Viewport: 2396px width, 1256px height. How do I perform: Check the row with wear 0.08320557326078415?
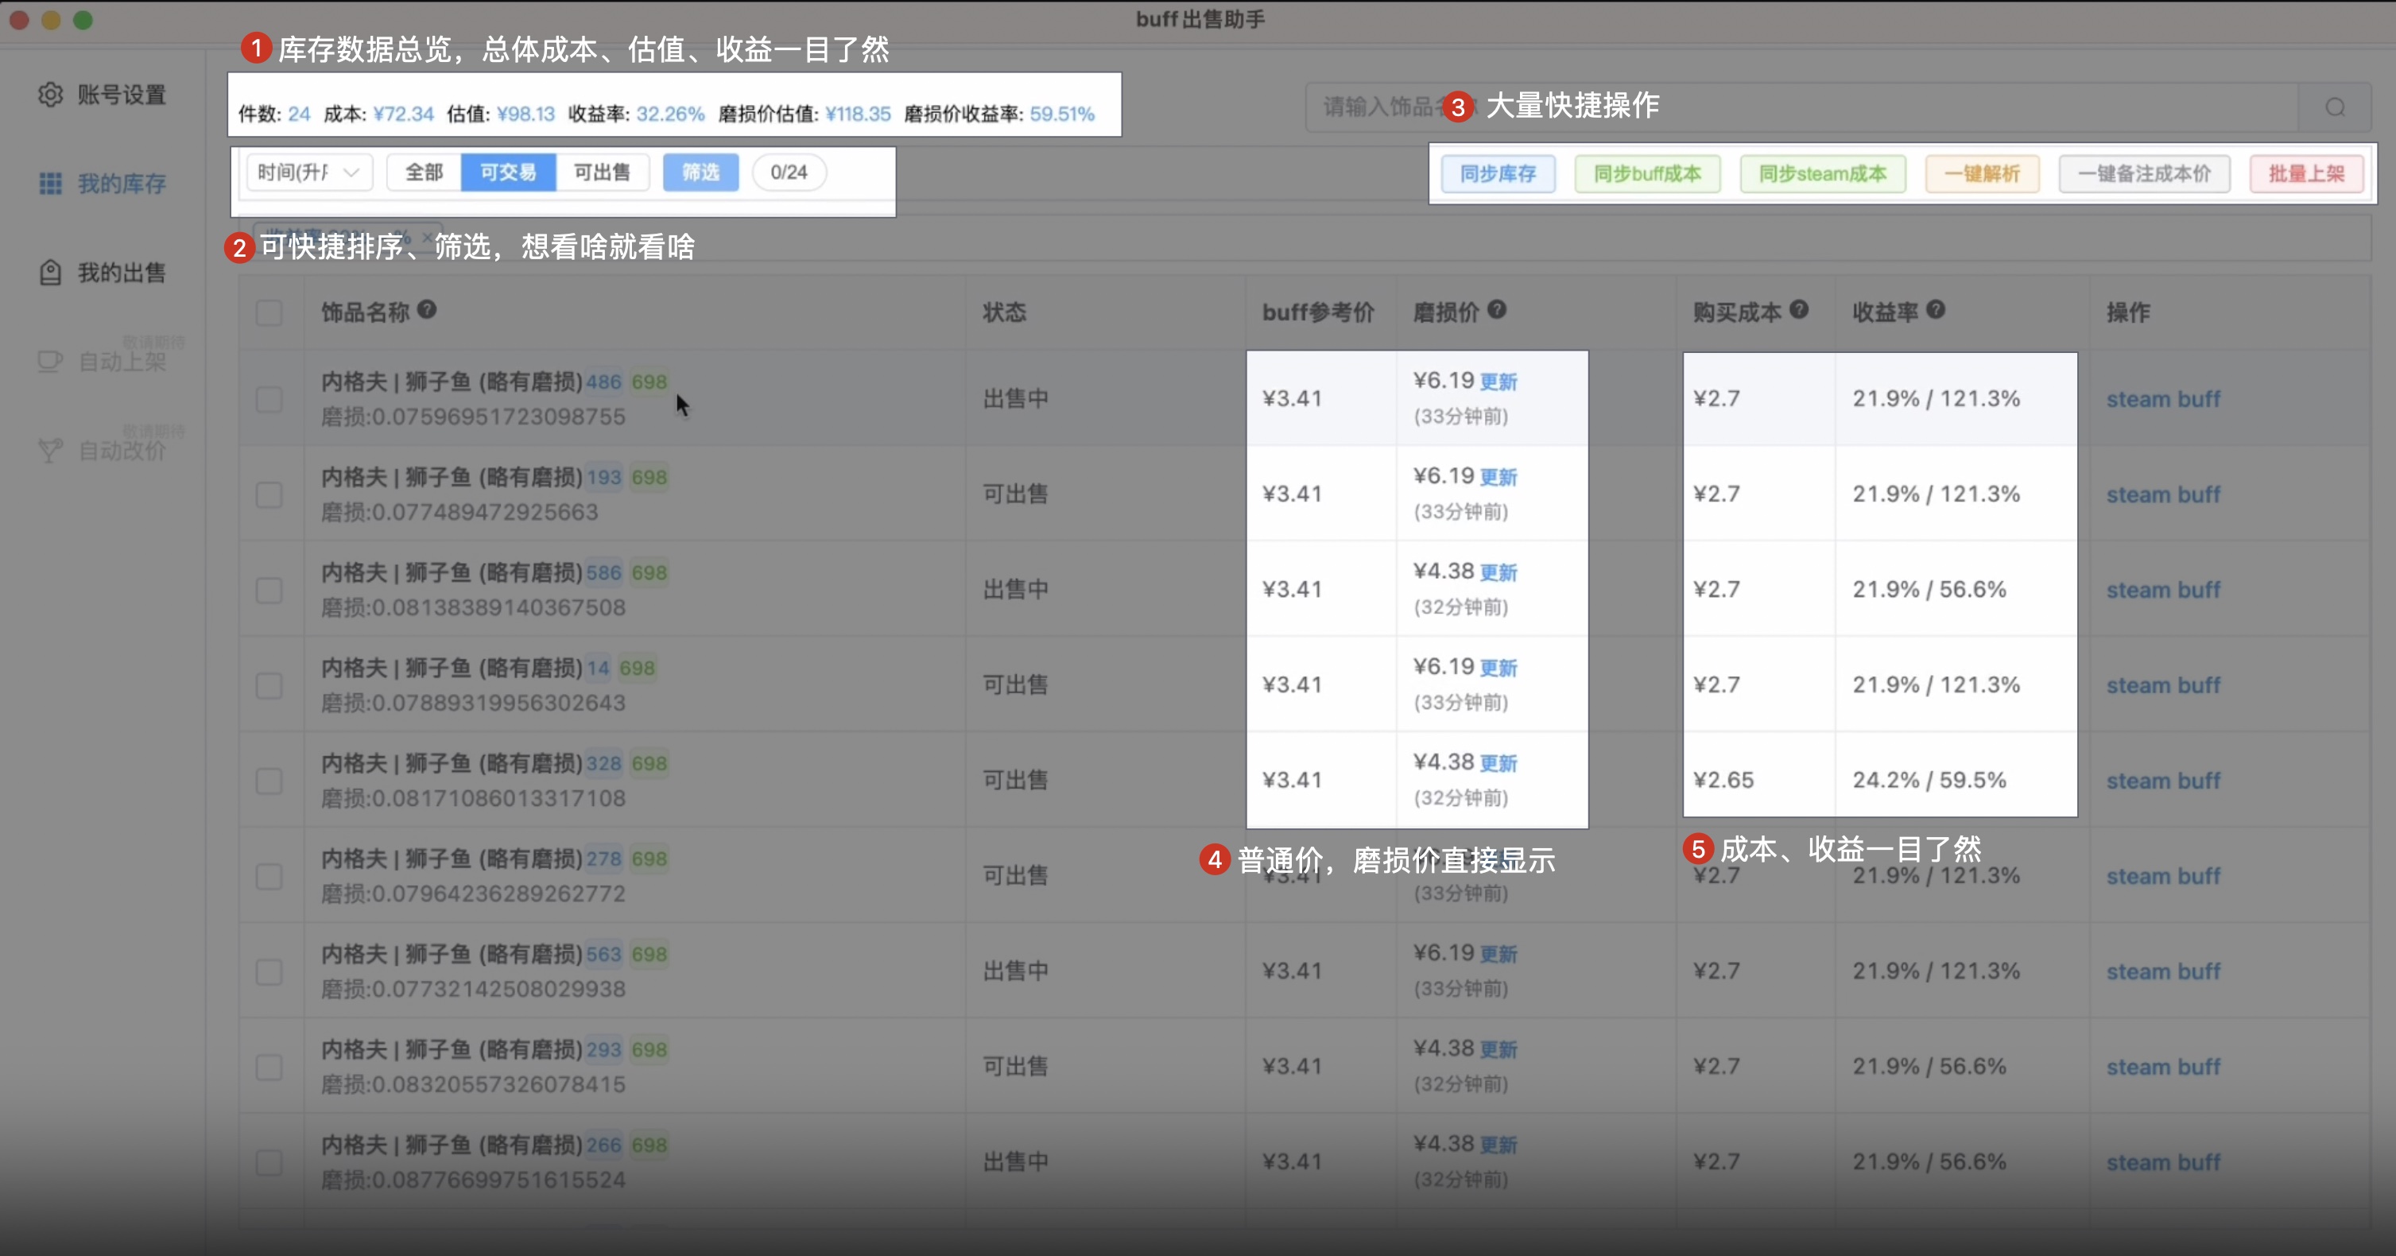tap(269, 1067)
